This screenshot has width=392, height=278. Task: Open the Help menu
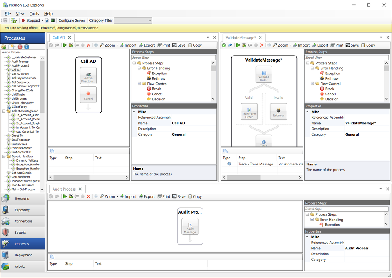coord(48,13)
